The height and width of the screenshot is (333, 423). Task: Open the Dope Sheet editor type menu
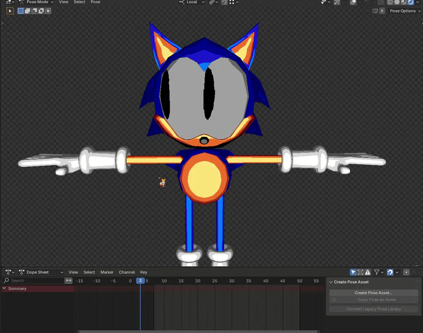(x=10, y=272)
